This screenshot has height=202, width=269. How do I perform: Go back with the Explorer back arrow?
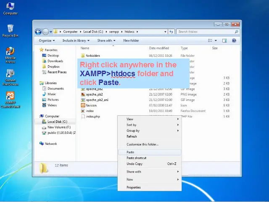pos(38,32)
